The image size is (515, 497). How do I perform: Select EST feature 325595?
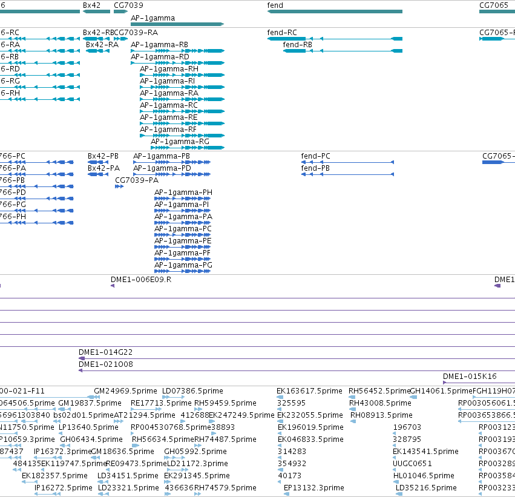tap(292, 403)
